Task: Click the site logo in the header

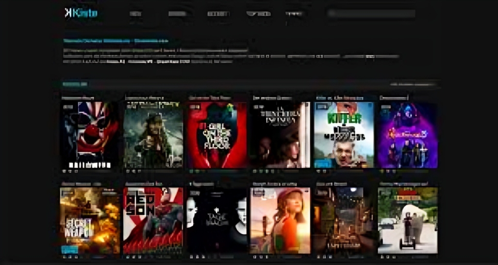Action: point(81,13)
